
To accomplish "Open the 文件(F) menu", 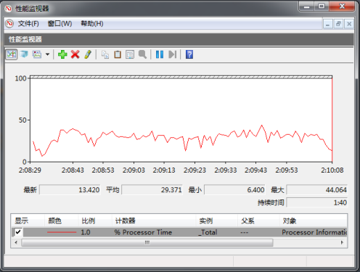I will coord(28,24).
